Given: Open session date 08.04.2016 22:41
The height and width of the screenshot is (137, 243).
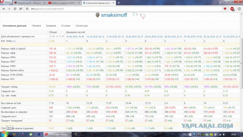Looking at the screenshot, I should (x=174, y=37).
